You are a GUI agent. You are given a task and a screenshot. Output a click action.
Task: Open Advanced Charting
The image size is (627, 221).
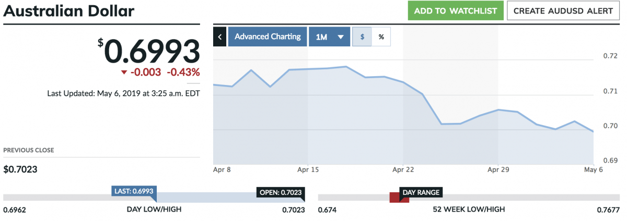(268, 37)
